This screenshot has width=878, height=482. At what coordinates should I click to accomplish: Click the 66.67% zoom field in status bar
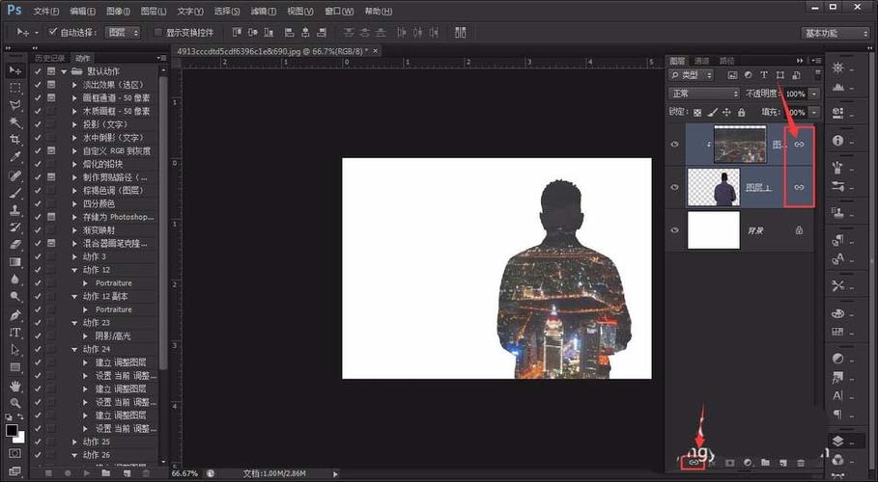click(184, 473)
